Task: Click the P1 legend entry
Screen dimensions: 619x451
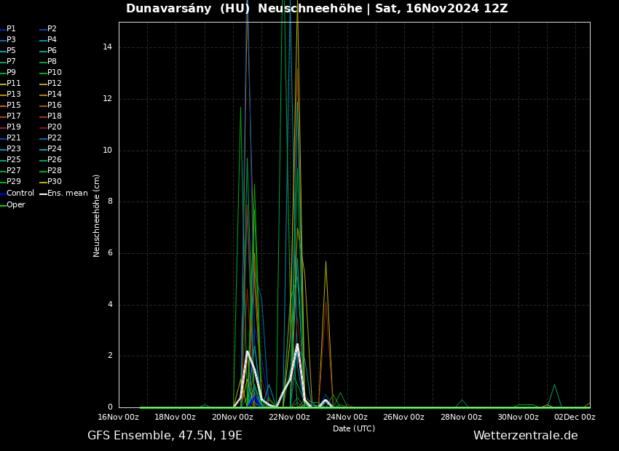Action: click(11, 29)
